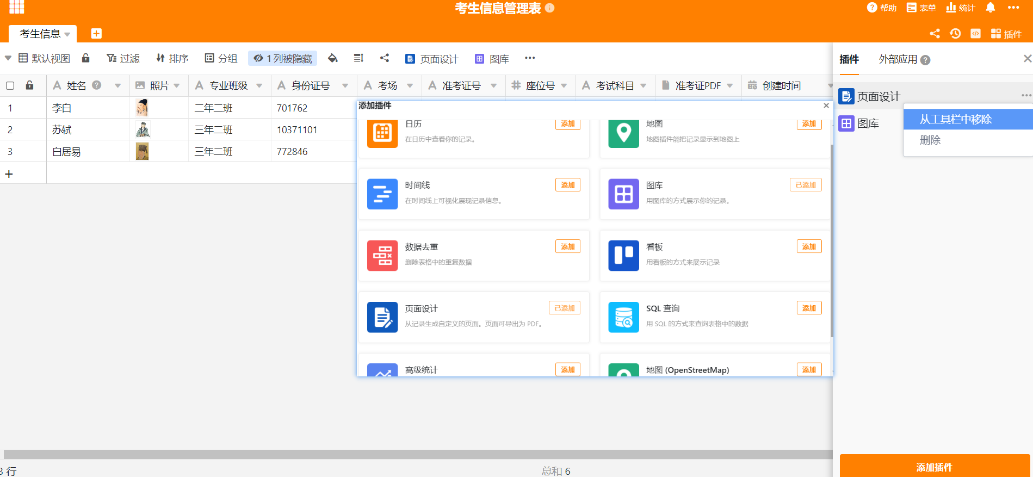This screenshot has height=477, width=1033.
Task: Open the 照片 column dropdown arrow
Action: (x=176, y=85)
